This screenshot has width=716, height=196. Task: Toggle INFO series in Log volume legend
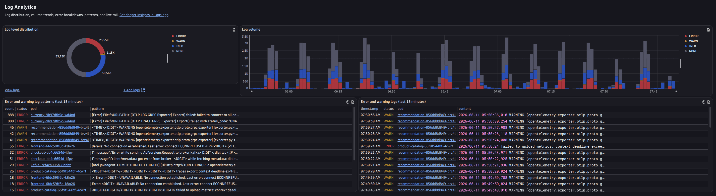(690, 46)
